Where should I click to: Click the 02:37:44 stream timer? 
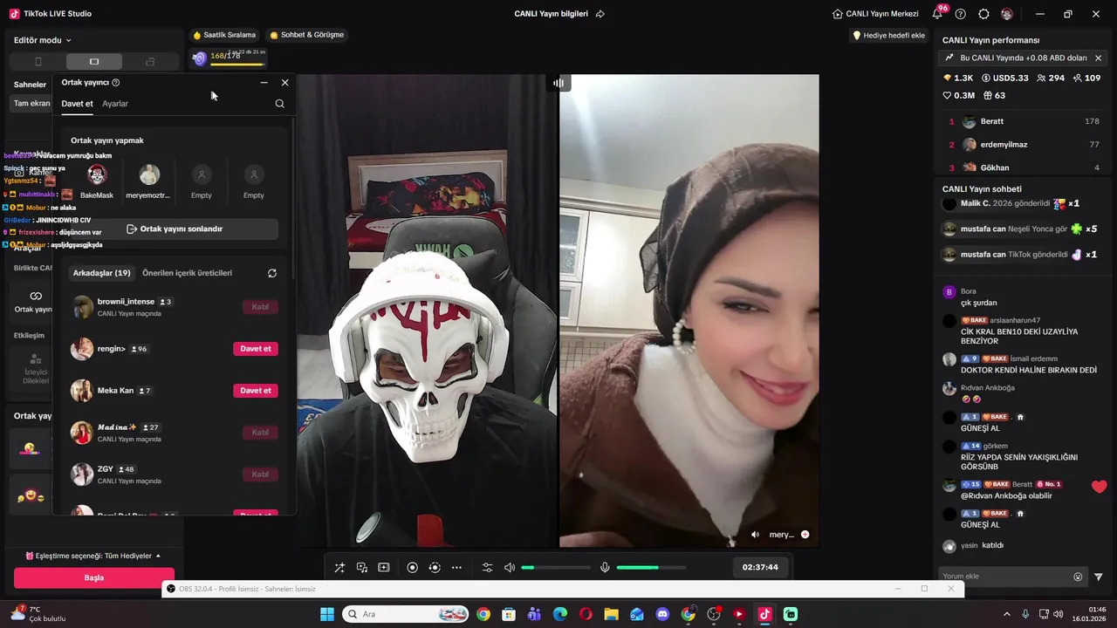tap(760, 567)
